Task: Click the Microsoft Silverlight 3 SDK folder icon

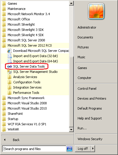Action: click(x=4, y=30)
